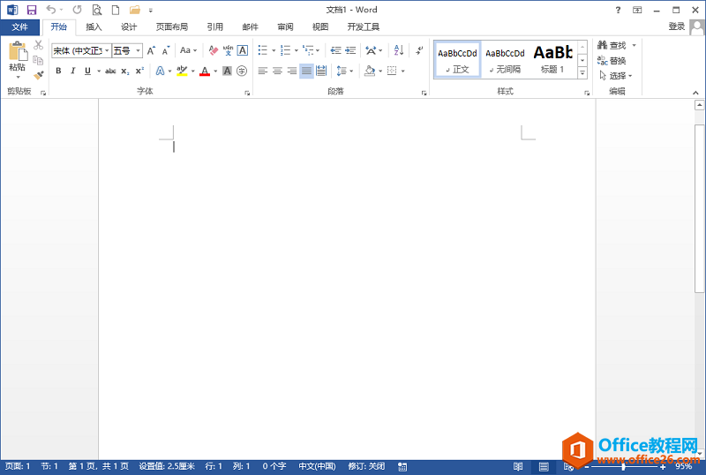706x475 pixels.
Task: Click the 替换 replace button
Action: [x=616, y=60]
